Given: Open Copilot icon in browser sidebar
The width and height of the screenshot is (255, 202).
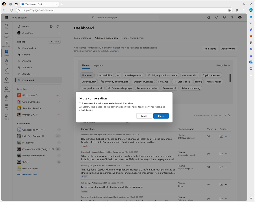Looking at the screenshot, I should [x=251, y=10].
